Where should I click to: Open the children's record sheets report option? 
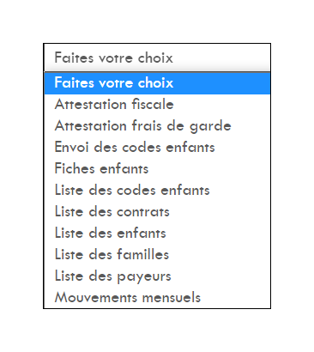[157, 169]
